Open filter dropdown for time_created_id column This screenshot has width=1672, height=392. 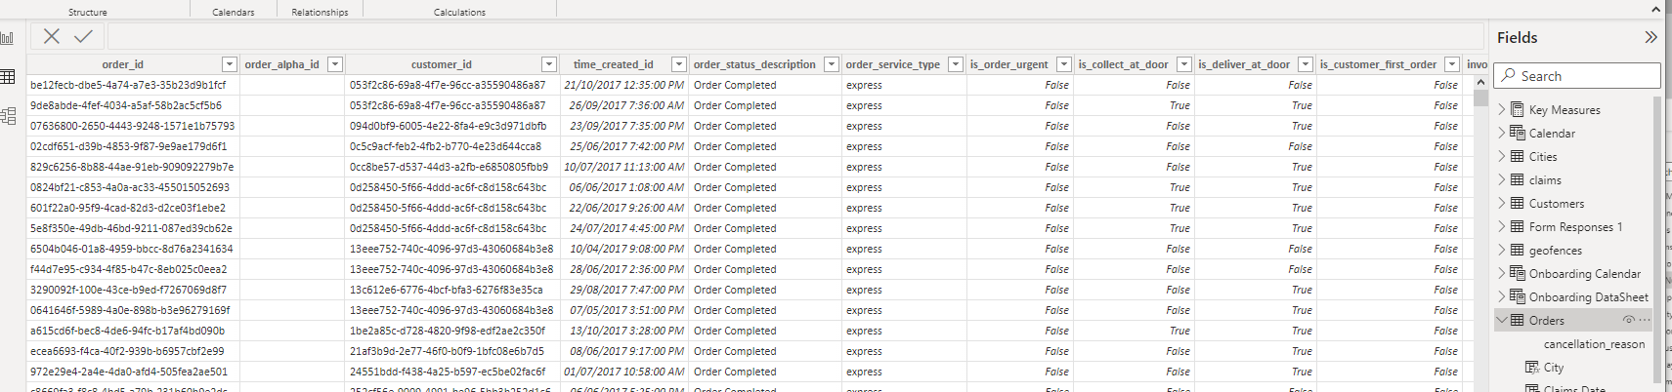[x=679, y=64]
